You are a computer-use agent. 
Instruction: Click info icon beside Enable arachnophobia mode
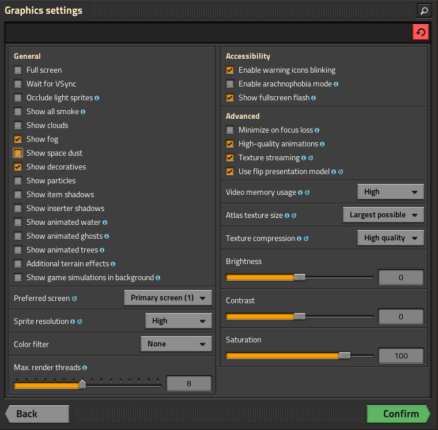[336, 84]
